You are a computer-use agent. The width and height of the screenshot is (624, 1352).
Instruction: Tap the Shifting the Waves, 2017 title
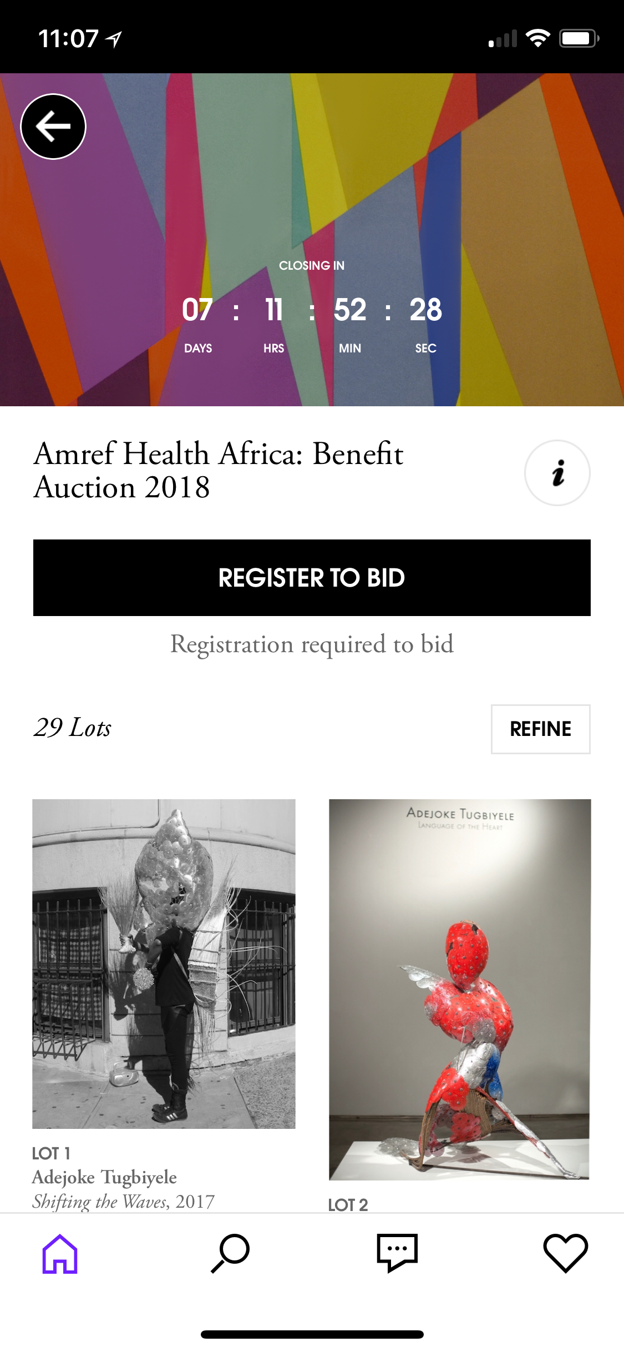tap(123, 1202)
